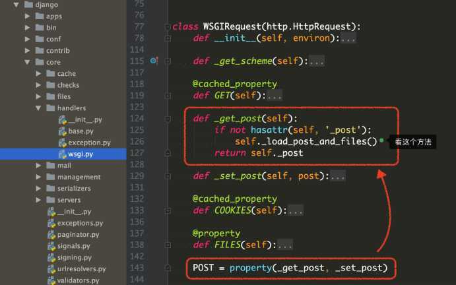Click the handlers folder icon
Screen dimensions: 456x285
coord(51,108)
